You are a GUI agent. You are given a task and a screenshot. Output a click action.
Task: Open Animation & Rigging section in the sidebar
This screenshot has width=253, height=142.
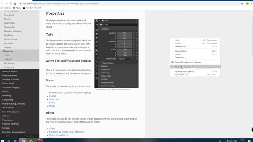(11, 88)
